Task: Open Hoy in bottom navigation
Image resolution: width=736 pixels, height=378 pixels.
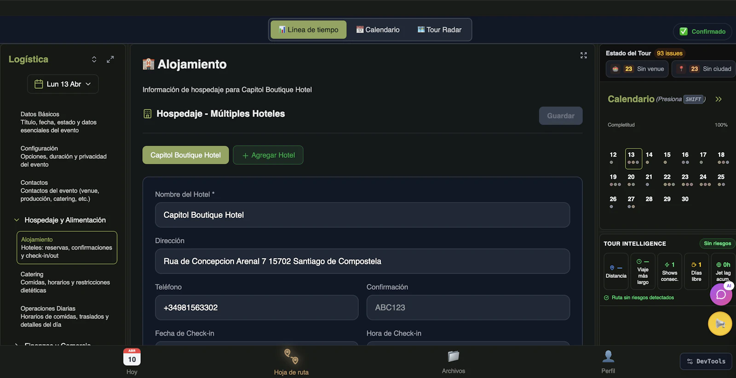Action: pos(132,361)
